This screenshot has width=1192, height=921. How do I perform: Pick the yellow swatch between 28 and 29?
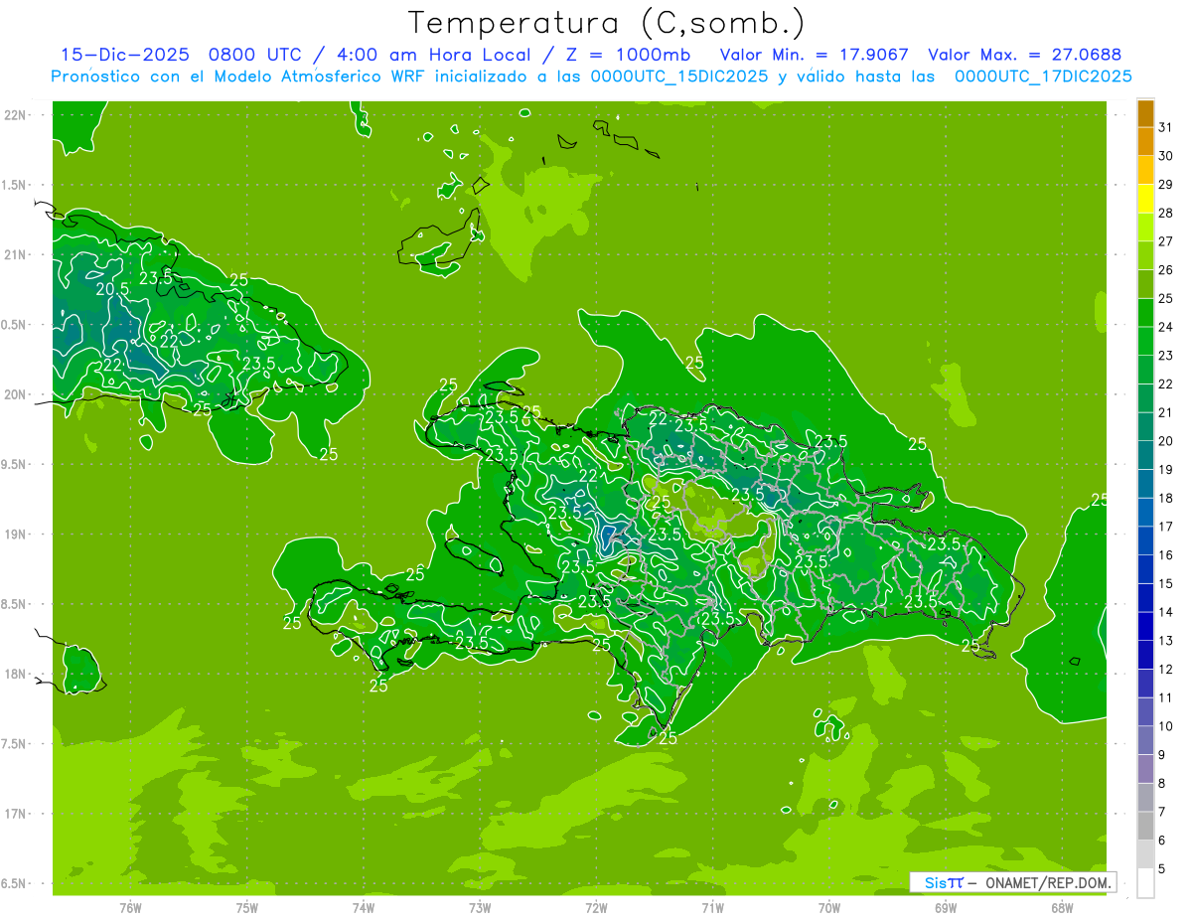point(1145,199)
